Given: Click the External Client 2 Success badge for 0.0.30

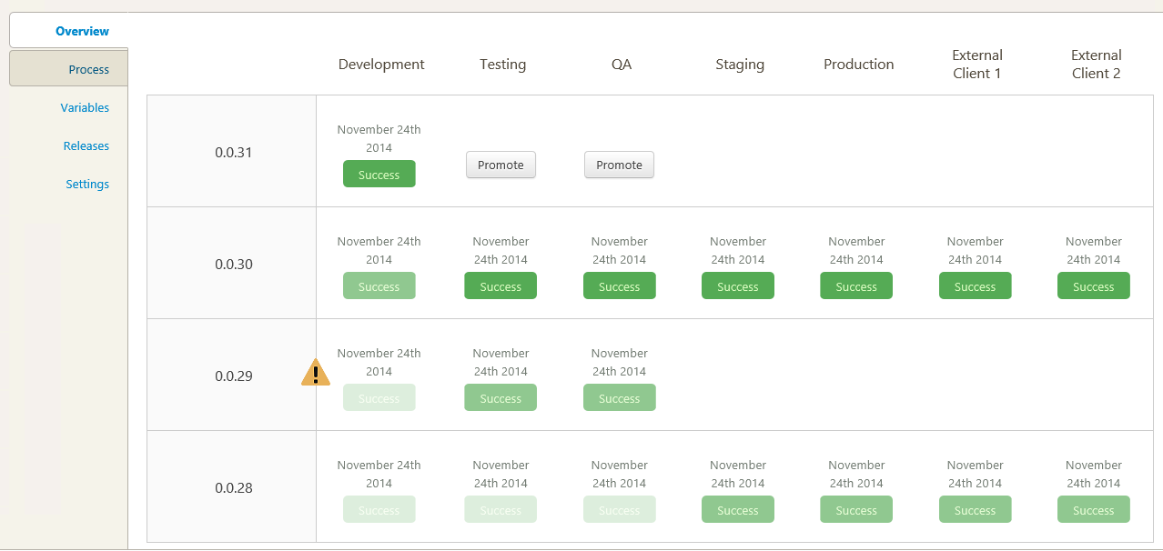Looking at the screenshot, I should (1093, 285).
